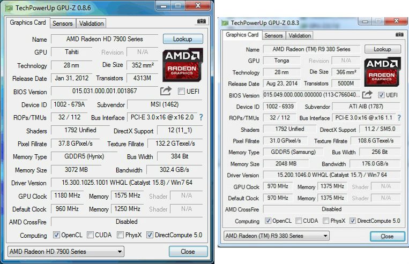Select Graphics Card tab in GPU-Z 0.8.3

[x=242, y=35]
